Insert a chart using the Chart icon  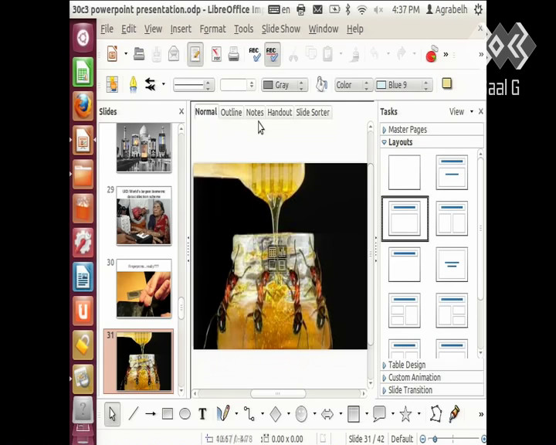coord(432,54)
